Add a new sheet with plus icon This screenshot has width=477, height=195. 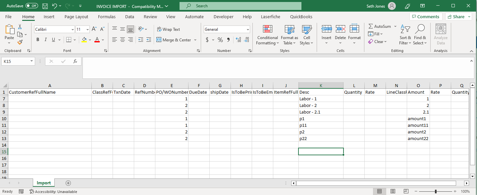click(68, 183)
